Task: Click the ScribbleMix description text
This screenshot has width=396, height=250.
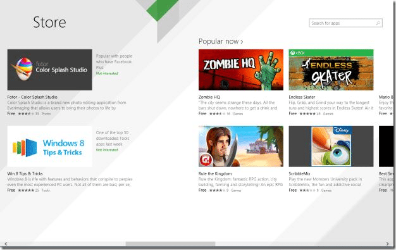Action: 325,182
